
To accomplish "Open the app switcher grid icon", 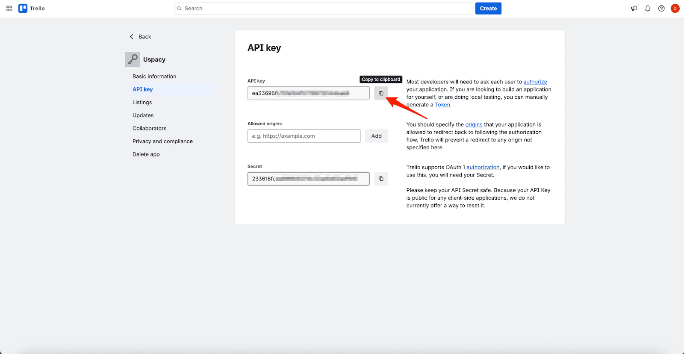I will coord(9,9).
